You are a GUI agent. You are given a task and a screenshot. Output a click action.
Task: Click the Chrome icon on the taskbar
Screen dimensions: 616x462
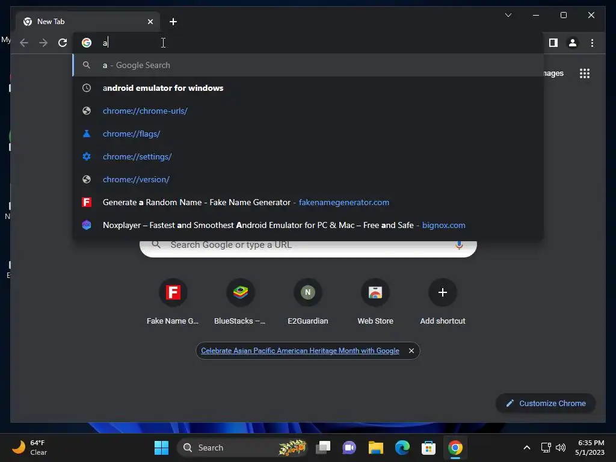pos(455,448)
